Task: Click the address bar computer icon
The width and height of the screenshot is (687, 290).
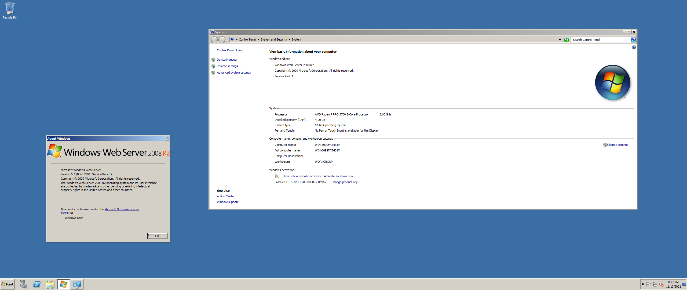Action: 232,39
